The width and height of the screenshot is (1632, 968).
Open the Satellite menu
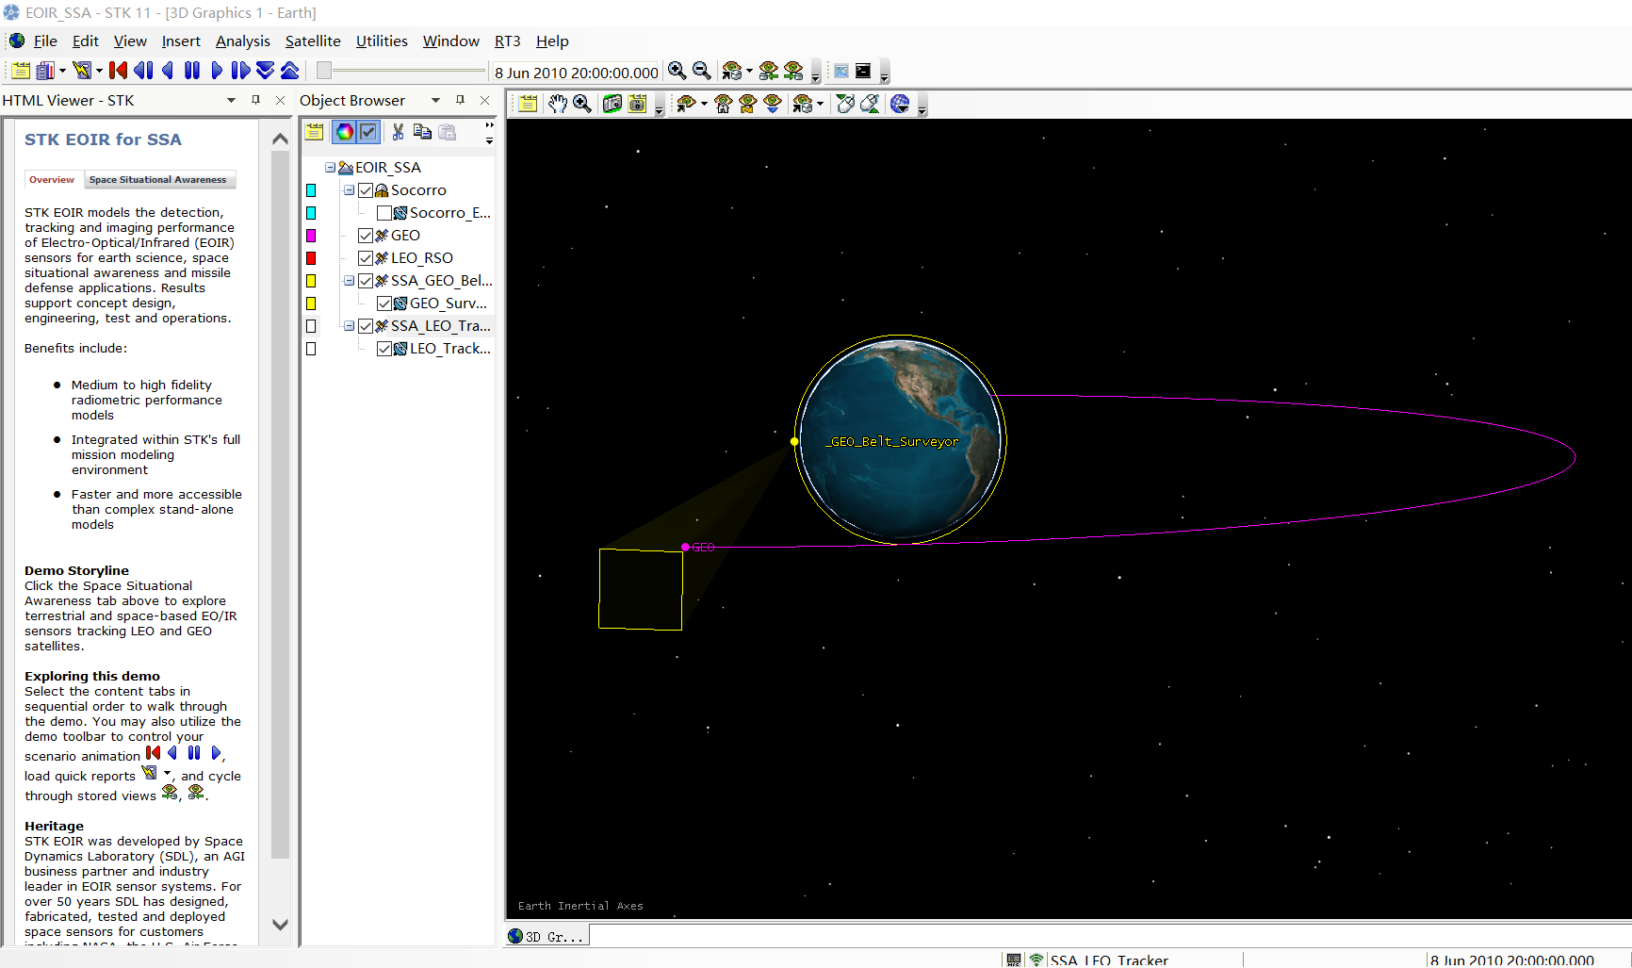pos(313,41)
